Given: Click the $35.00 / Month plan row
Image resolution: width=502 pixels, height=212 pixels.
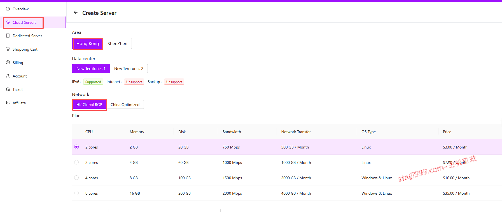Looking at the screenshot, I should click(456, 193).
